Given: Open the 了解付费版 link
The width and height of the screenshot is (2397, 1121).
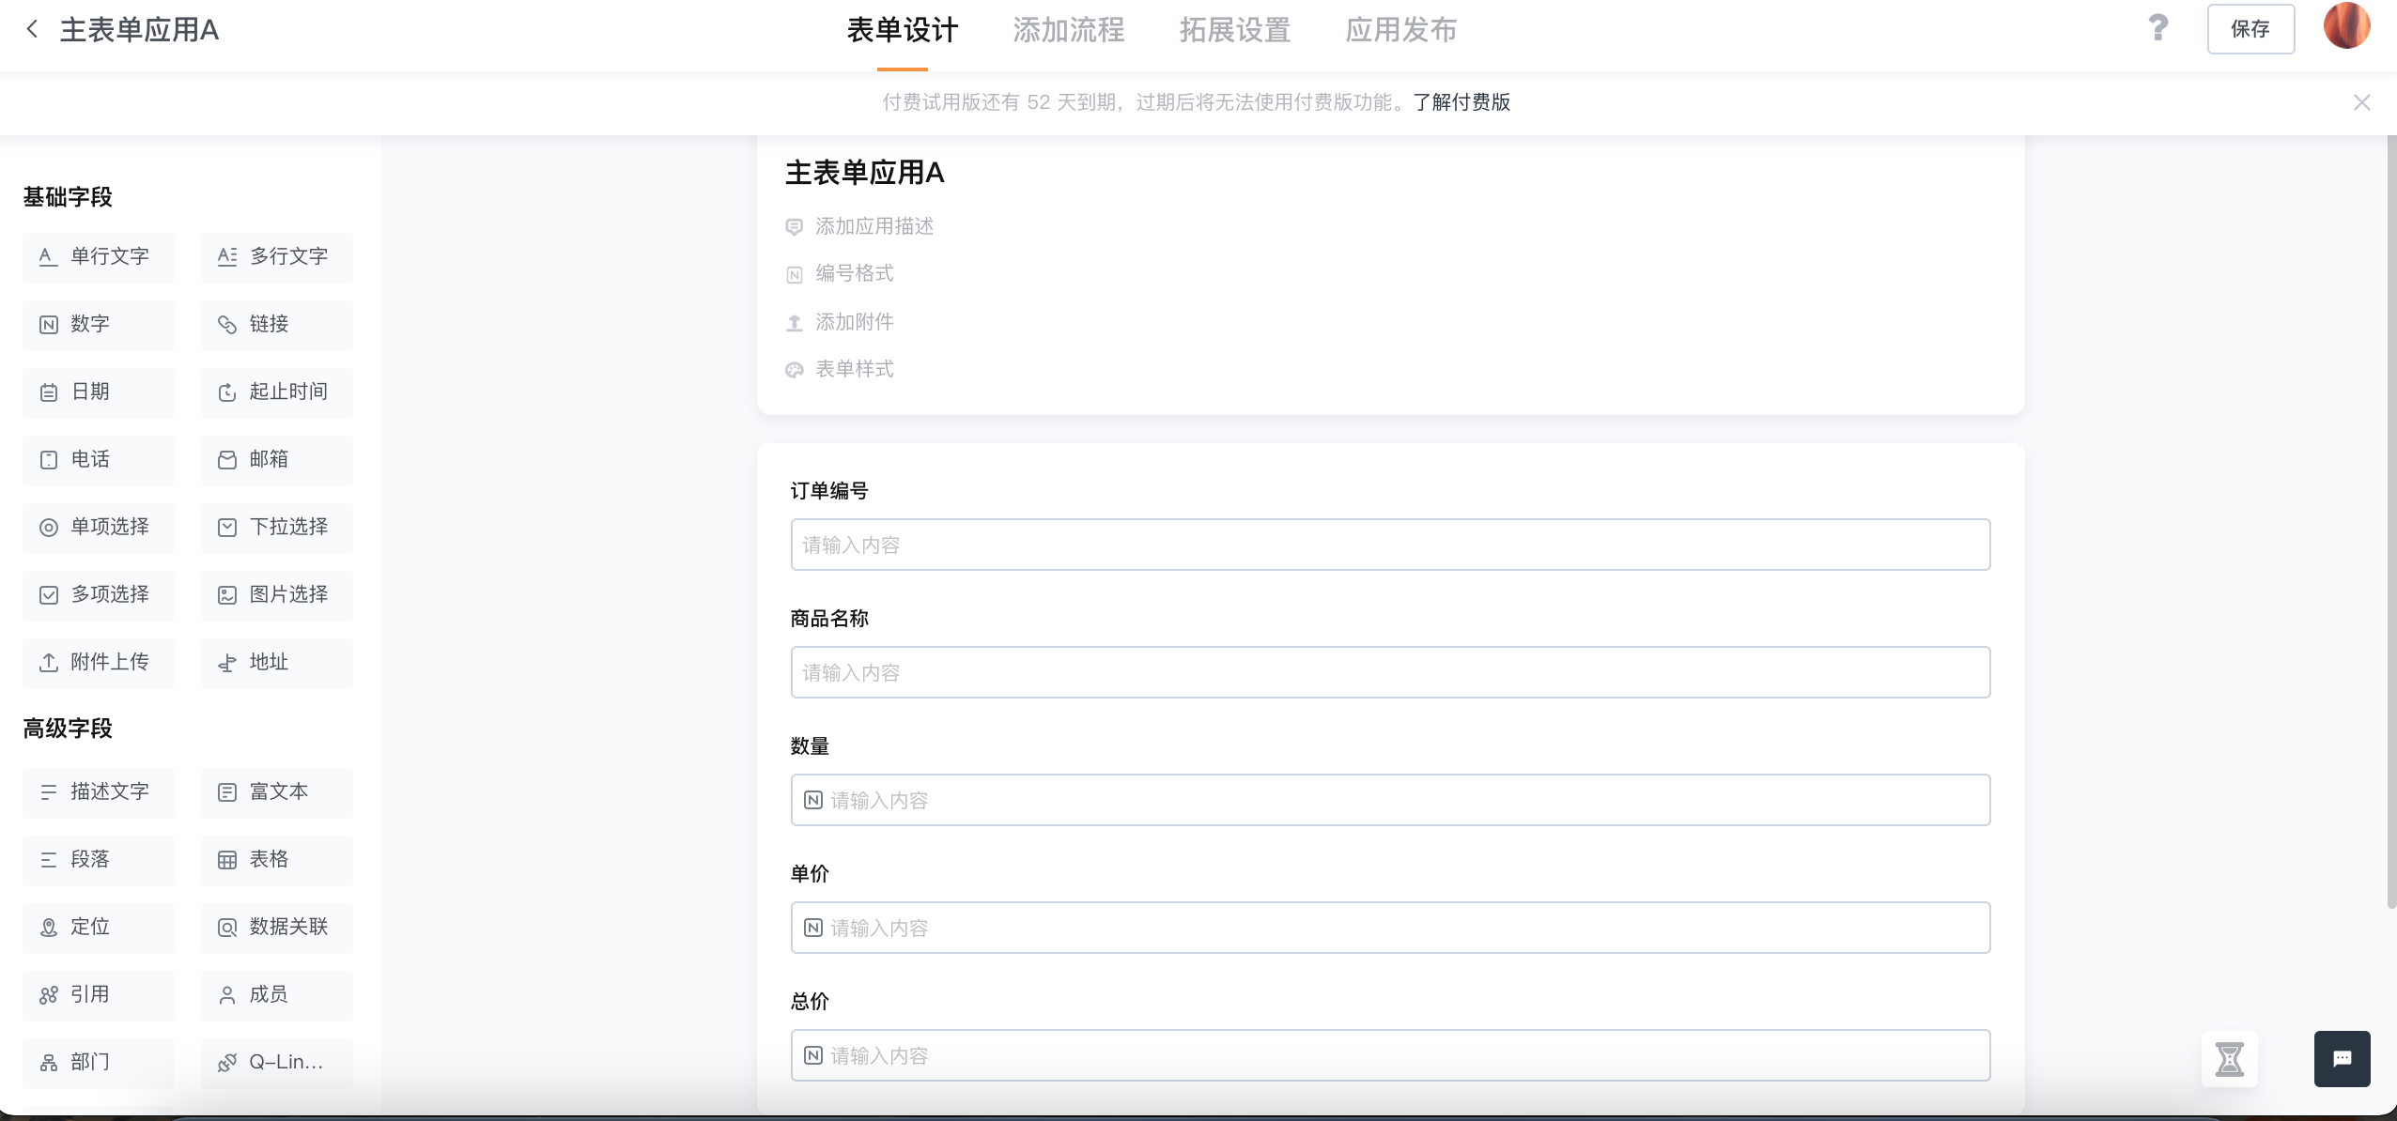Looking at the screenshot, I should pyautogui.click(x=1461, y=102).
